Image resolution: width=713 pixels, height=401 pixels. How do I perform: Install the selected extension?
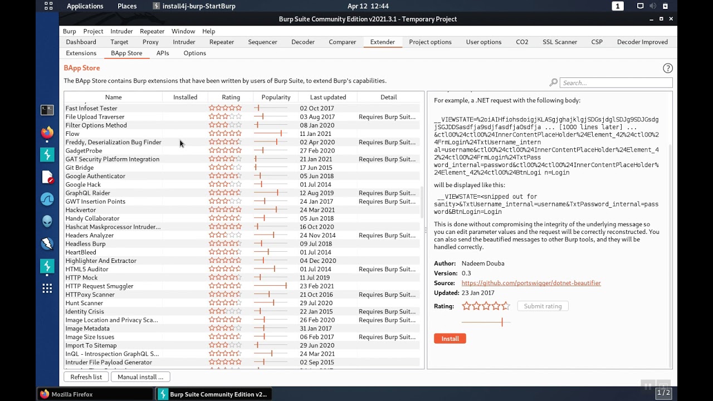pos(450,338)
